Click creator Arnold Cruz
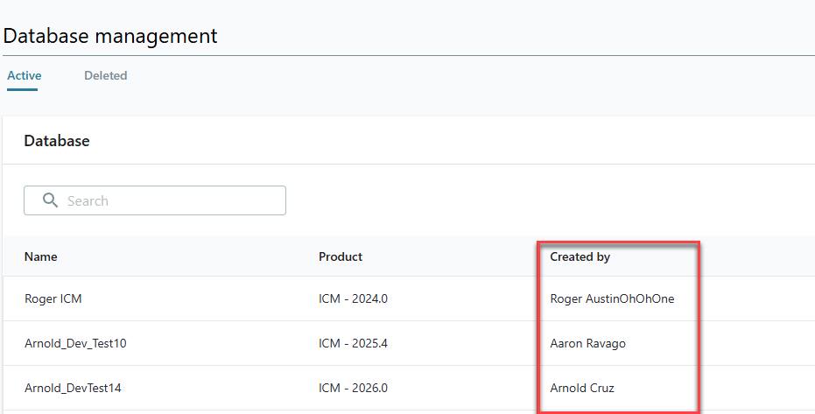815x414 pixels. click(582, 388)
